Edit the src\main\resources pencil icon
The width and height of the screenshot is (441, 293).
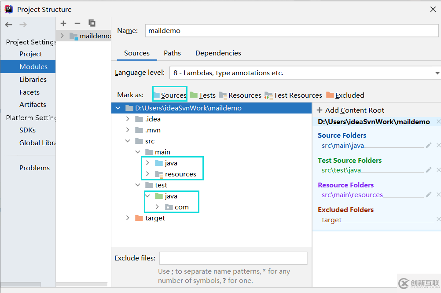(x=428, y=194)
